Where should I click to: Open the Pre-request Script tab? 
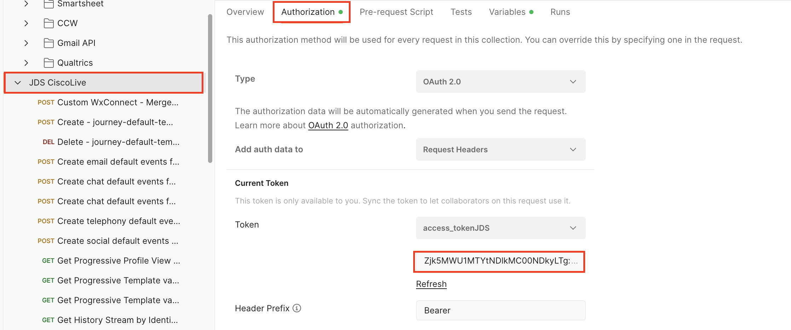click(x=396, y=12)
